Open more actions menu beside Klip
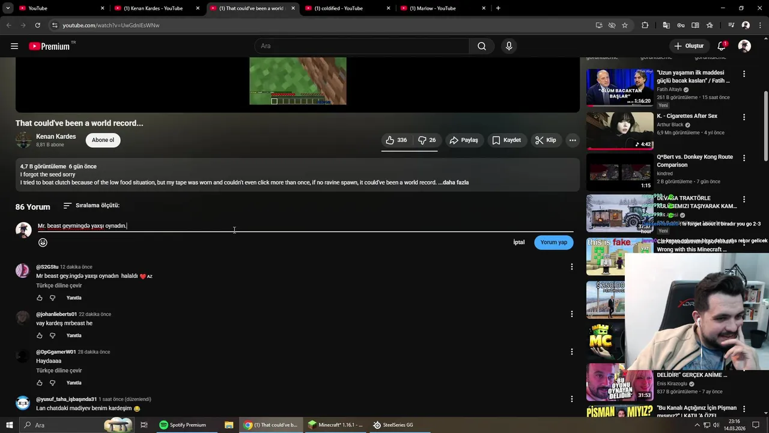Image resolution: width=769 pixels, height=433 pixels. coord(573,140)
